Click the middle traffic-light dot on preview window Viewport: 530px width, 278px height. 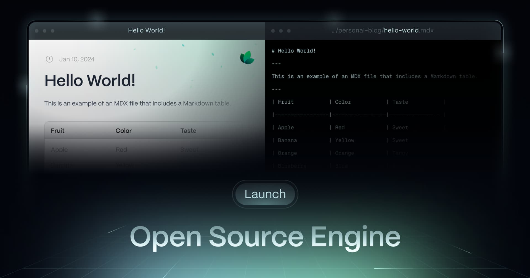pos(44,31)
